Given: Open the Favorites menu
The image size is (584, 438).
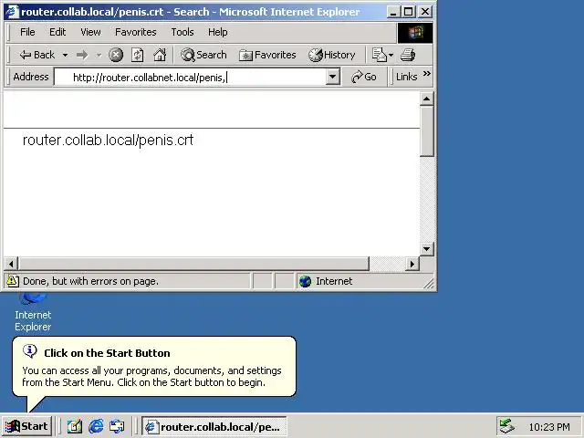Looking at the screenshot, I should coord(136,32).
